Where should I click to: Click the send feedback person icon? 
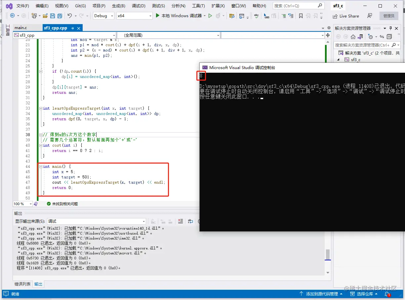pos(370,16)
